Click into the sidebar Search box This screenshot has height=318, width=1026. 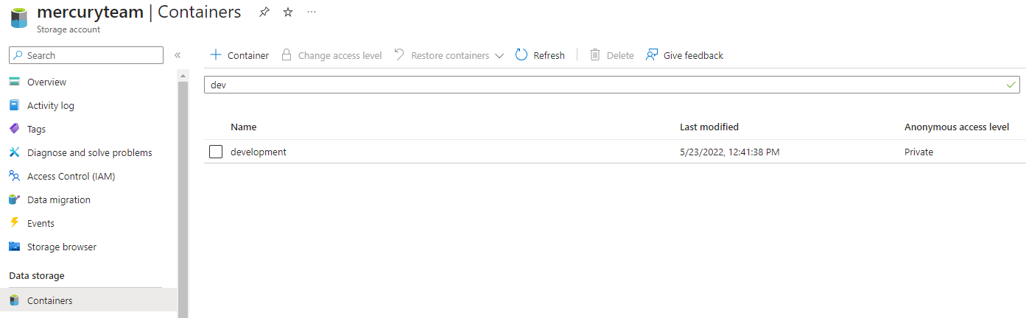[x=86, y=55]
